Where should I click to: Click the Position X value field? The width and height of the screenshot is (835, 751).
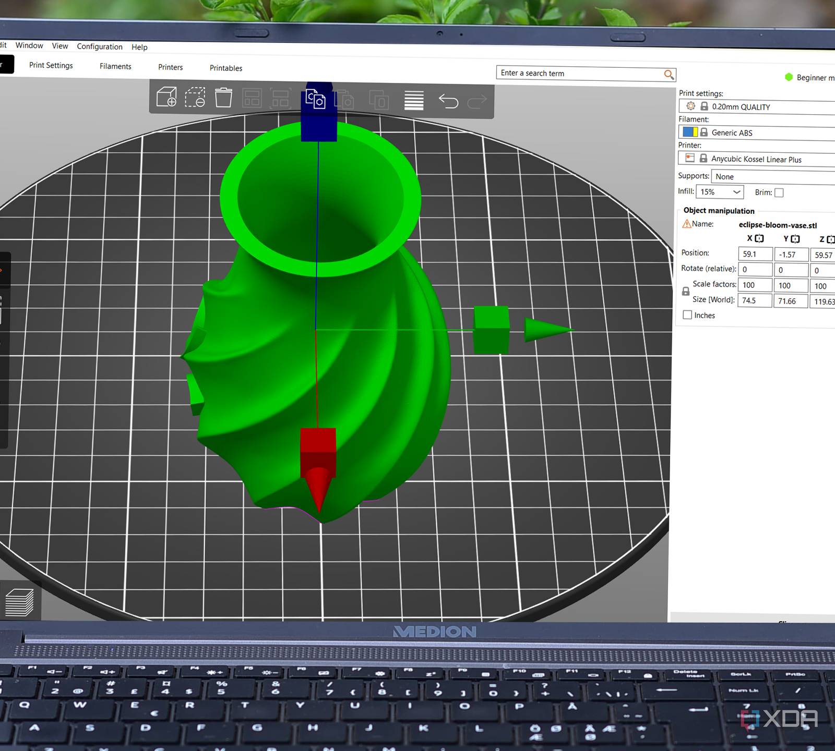click(x=755, y=254)
